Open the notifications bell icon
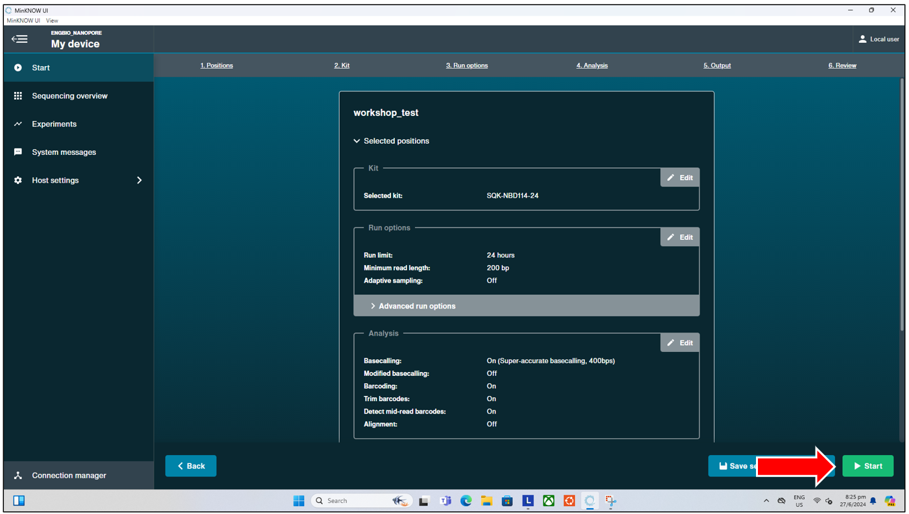This screenshot has height=514, width=909. [873, 501]
